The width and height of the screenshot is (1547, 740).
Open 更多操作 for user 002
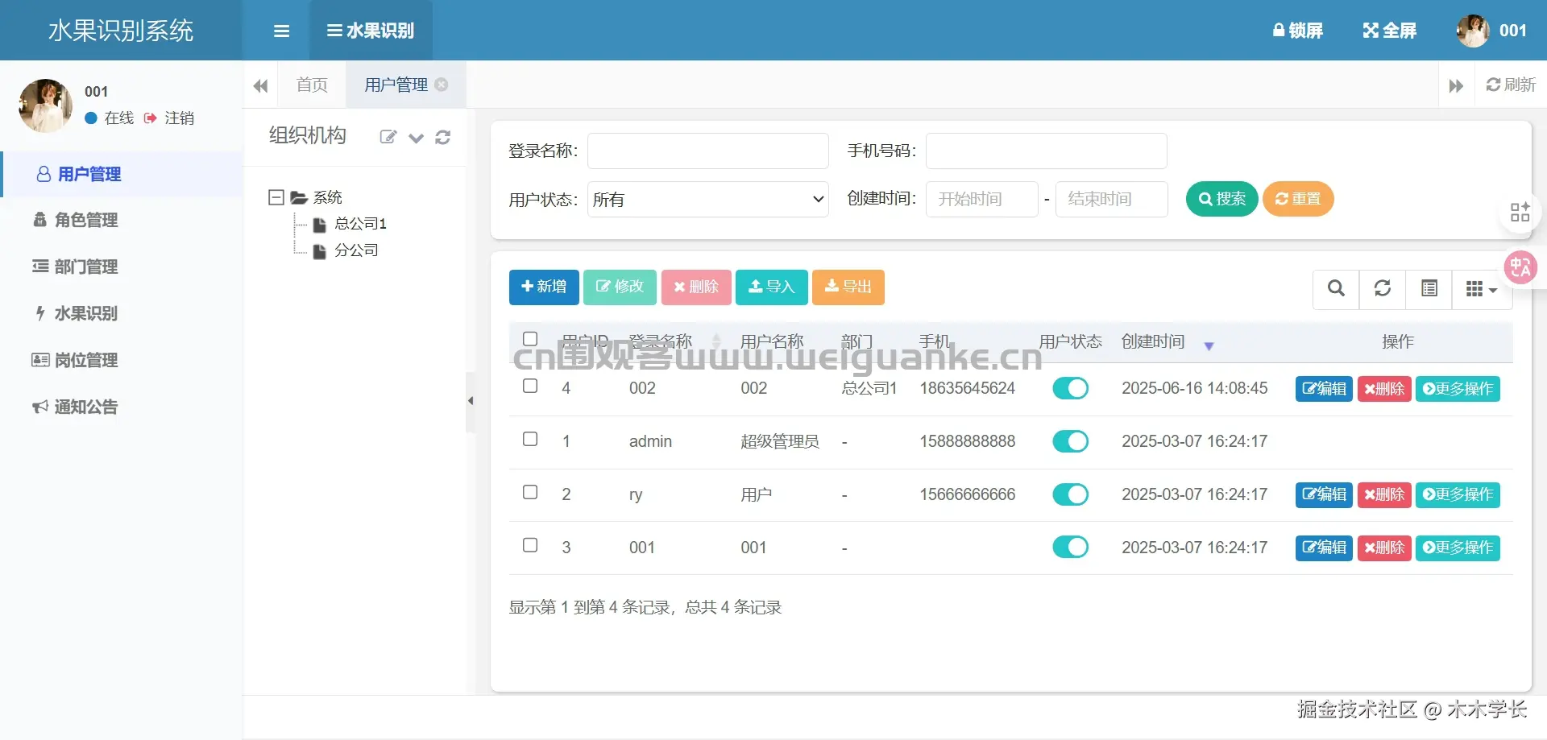click(x=1458, y=389)
